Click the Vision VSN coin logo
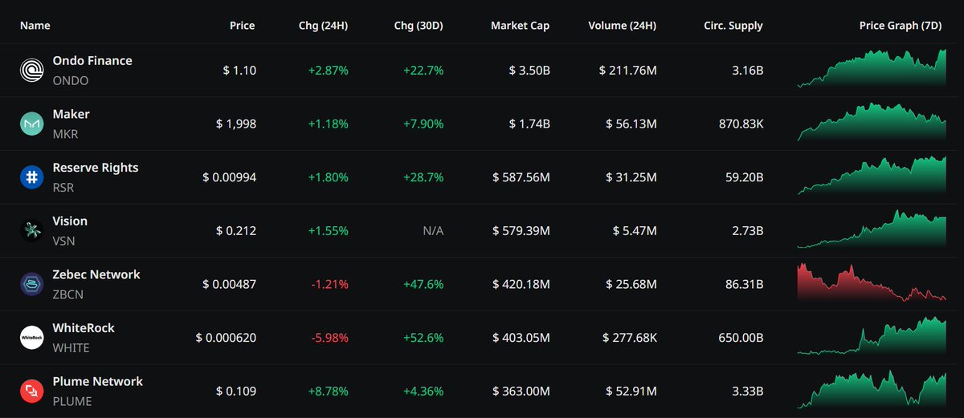This screenshot has height=418, width=964. pos(31,231)
